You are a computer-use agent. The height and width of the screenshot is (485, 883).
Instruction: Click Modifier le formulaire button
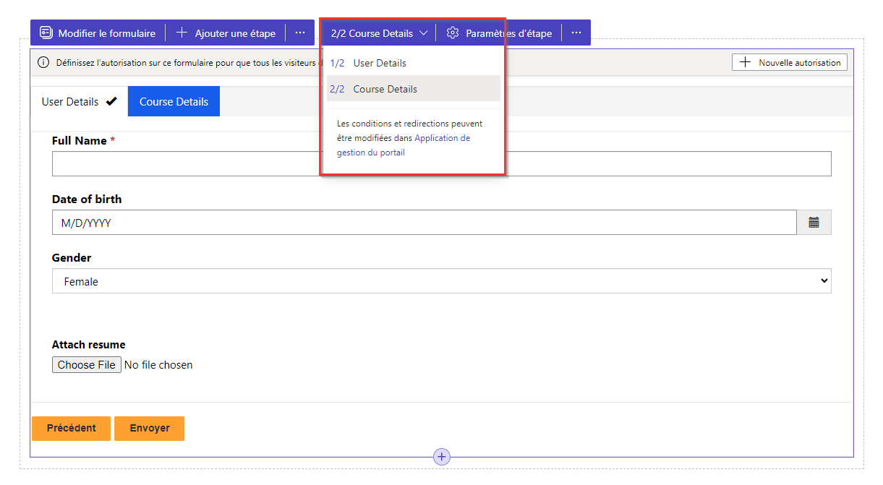[x=98, y=33]
